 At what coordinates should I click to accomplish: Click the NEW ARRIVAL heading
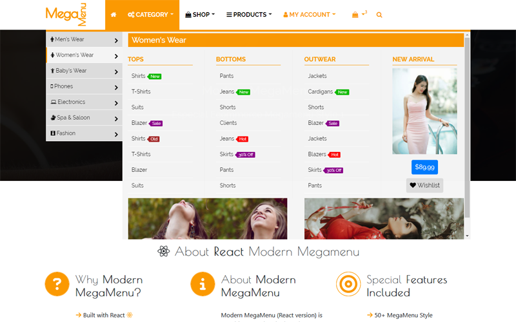pyautogui.click(x=413, y=59)
